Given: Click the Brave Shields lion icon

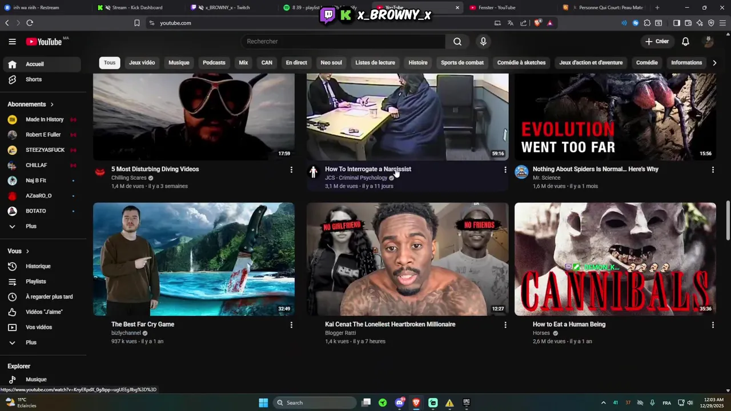Looking at the screenshot, I should pos(537,23).
